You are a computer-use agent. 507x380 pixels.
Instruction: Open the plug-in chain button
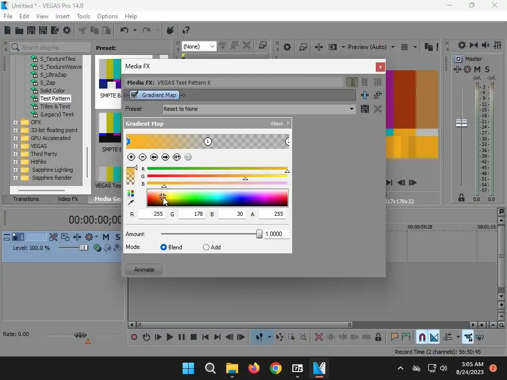point(365,95)
